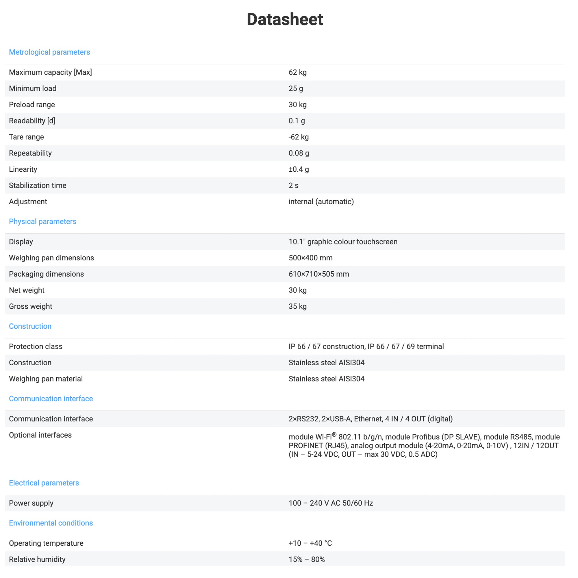Click the Stabilization time row label

tap(38, 186)
